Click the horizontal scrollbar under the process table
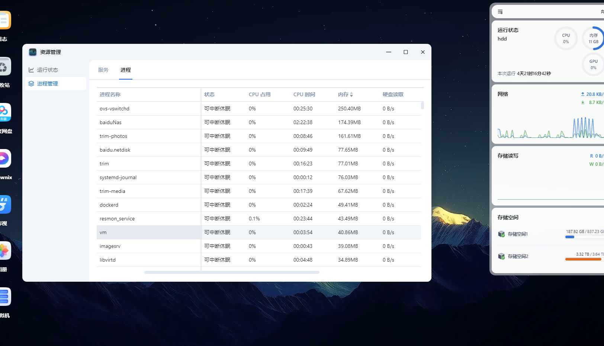Screen dimensions: 604x346 pos(232,272)
